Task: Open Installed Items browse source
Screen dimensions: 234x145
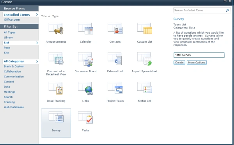Action: pyautogui.click(x=20, y=14)
